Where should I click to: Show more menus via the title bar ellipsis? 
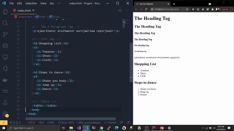[59, 3]
